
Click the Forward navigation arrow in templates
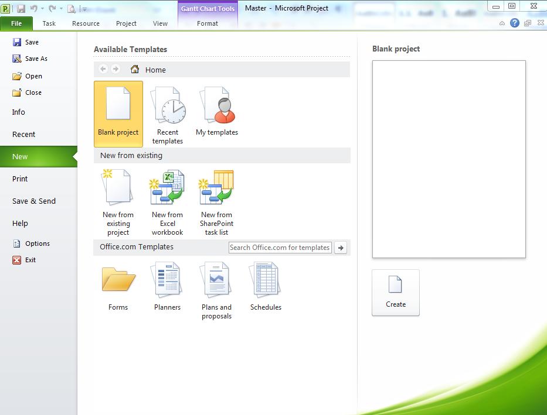coord(115,69)
